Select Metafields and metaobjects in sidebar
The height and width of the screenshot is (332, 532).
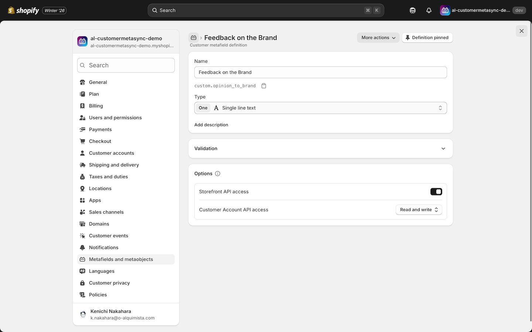click(121, 259)
